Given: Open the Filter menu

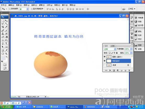Looking at the screenshot, I should click(42, 5).
